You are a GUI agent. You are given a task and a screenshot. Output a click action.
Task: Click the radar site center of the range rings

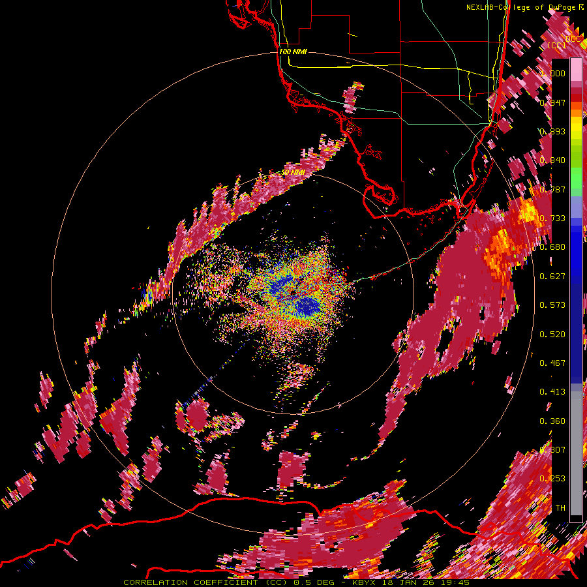(292, 292)
